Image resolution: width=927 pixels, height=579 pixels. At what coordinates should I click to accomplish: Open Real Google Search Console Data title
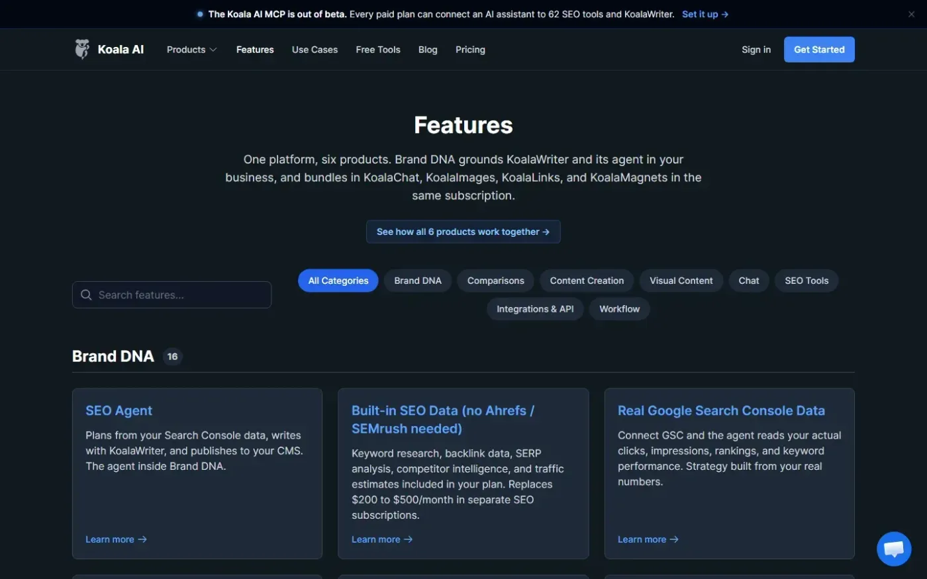point(721,411)
